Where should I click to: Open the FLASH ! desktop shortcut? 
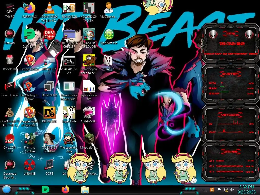(x=109, y=63)
